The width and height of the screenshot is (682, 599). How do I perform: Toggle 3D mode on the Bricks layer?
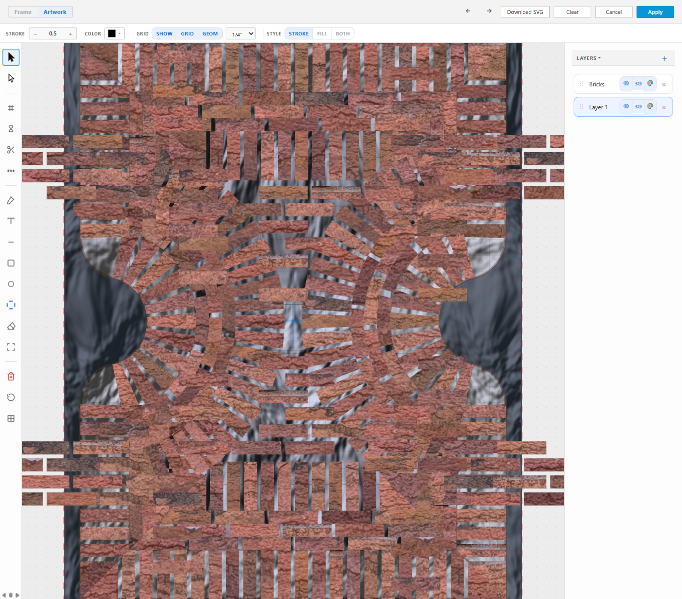coord(638,83)
